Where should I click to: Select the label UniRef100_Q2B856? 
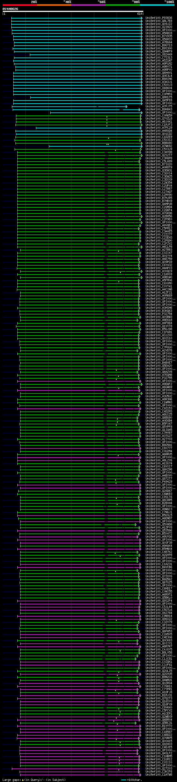[159, 216]
